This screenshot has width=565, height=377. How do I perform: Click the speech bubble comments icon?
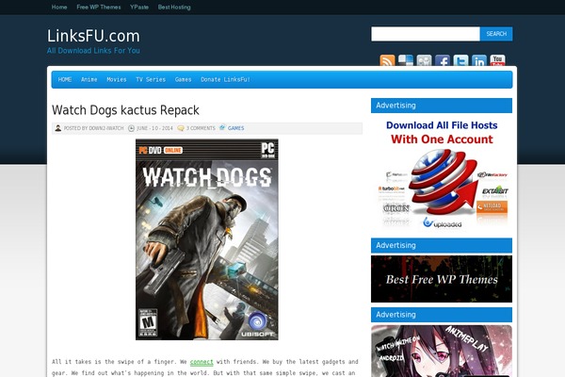coord(181,128)
